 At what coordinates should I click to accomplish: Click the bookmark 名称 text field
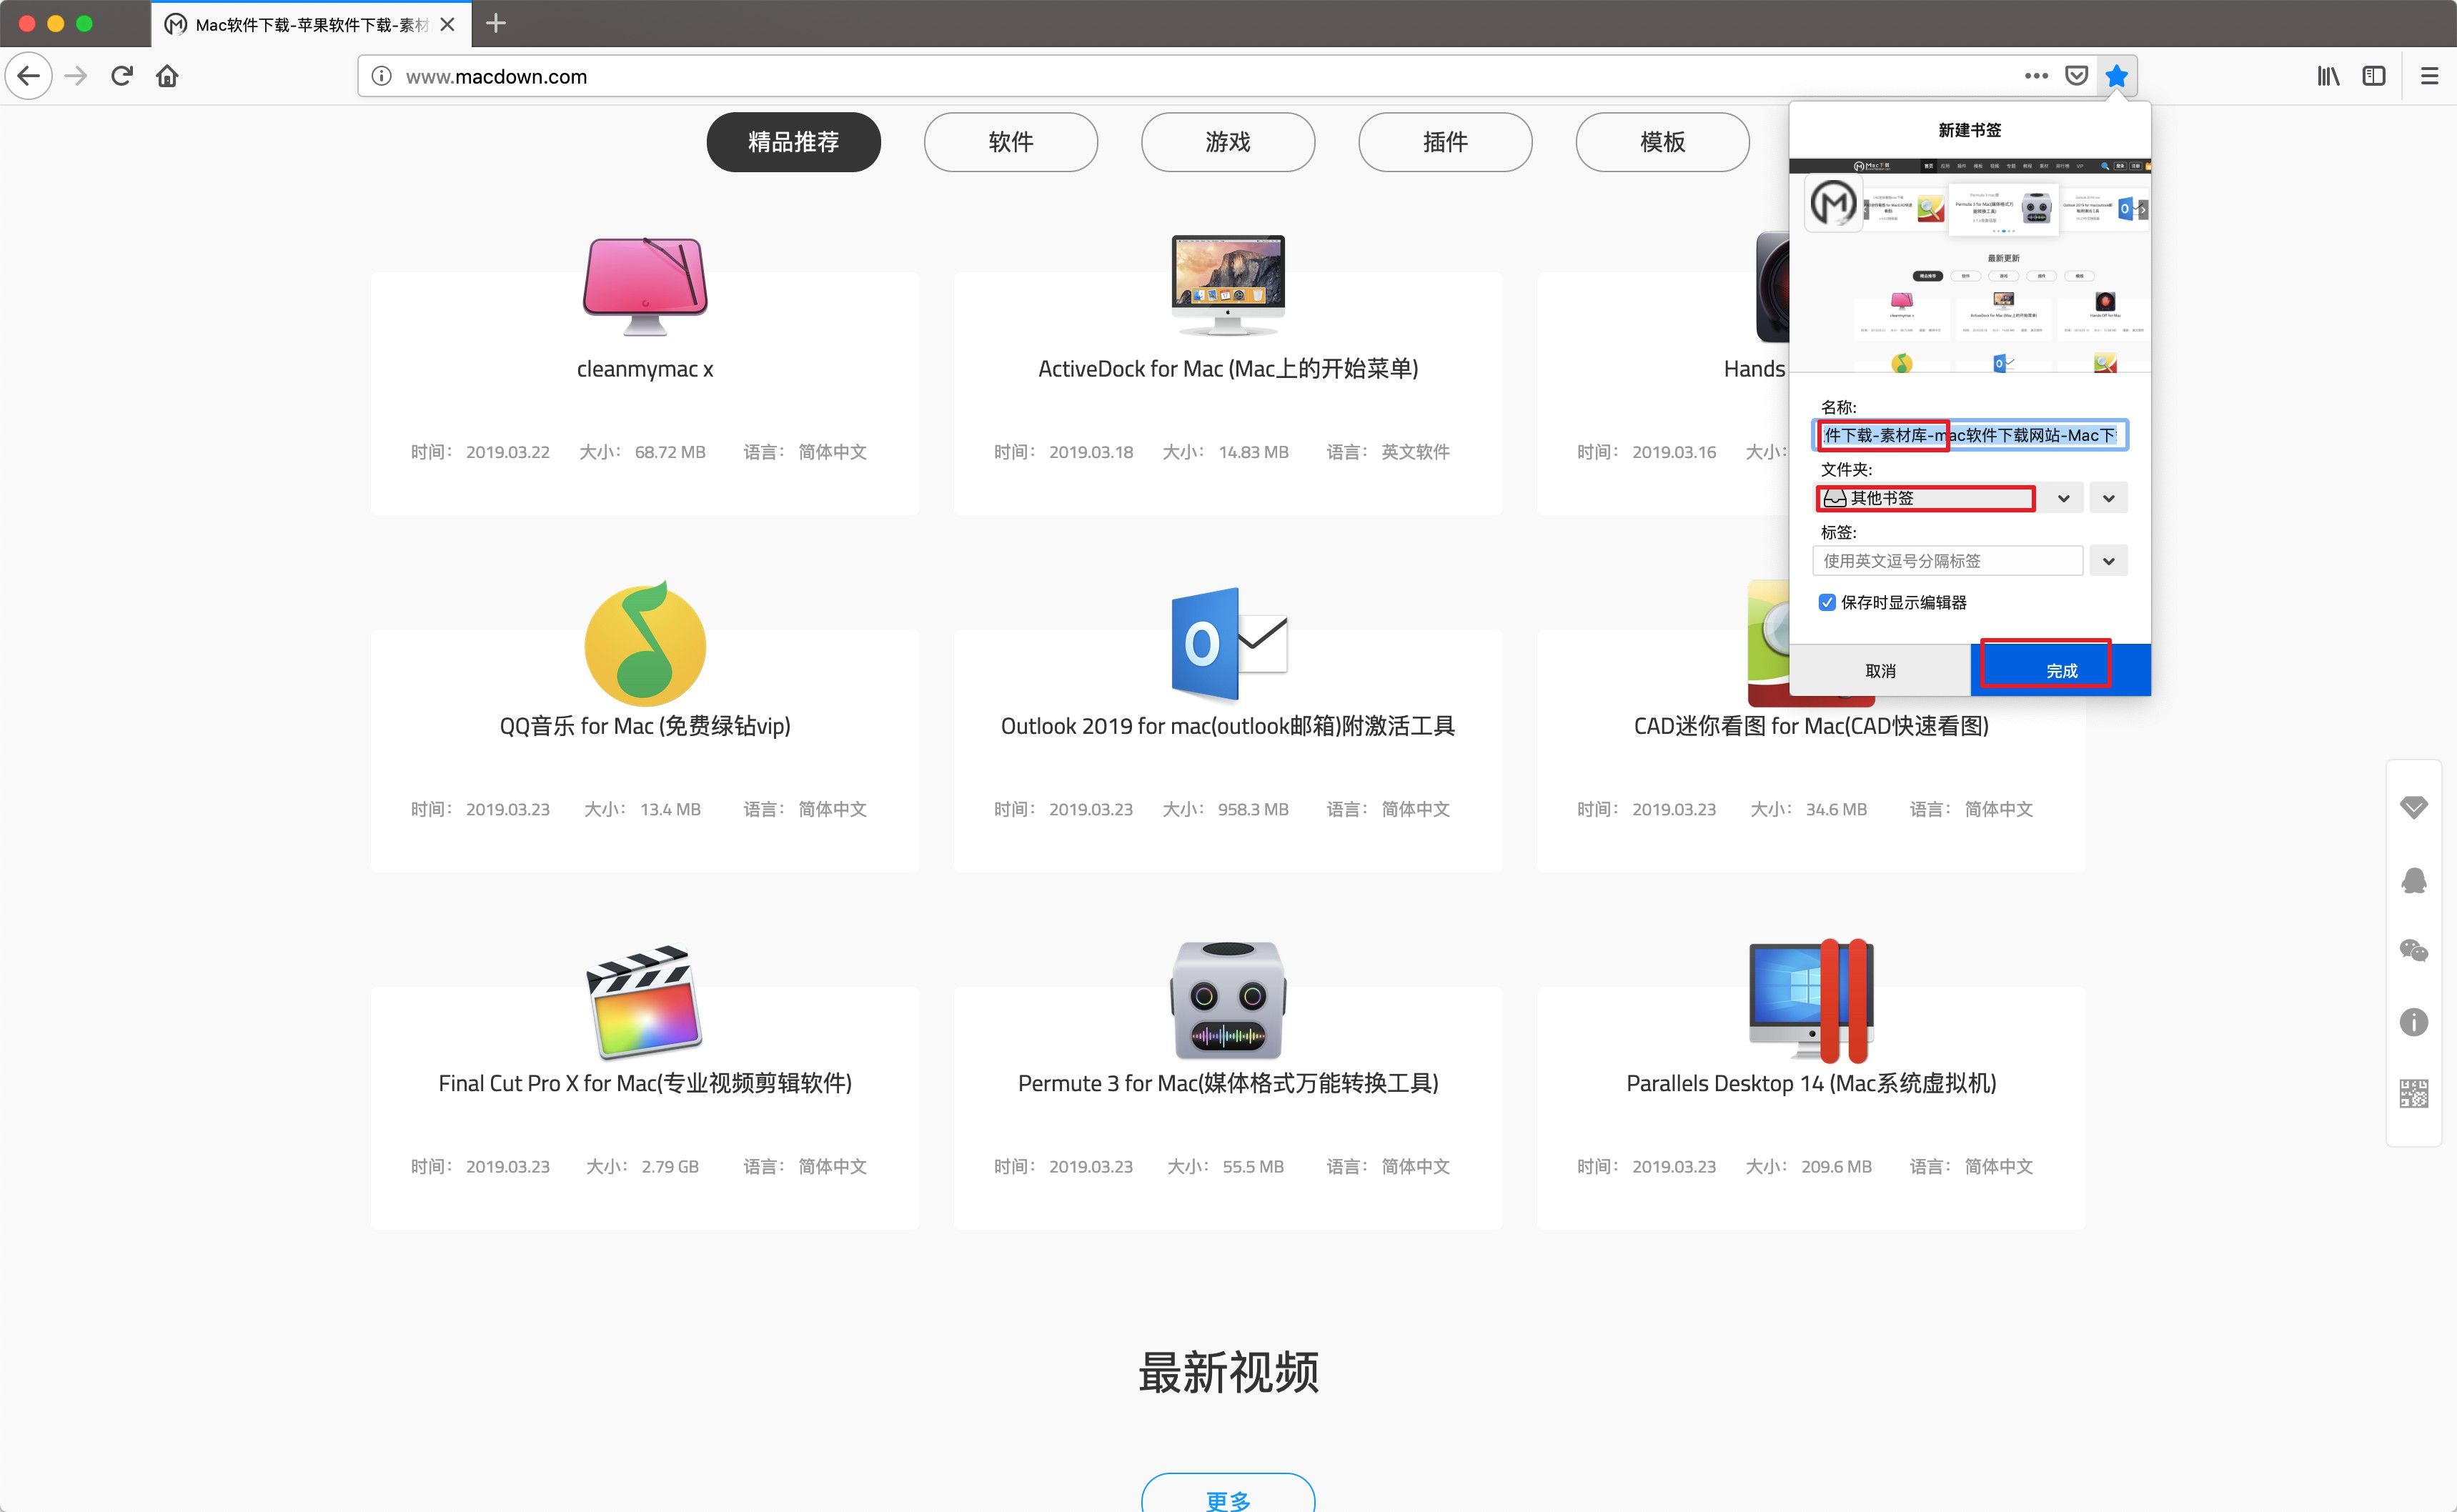[x=1969, y=435]
